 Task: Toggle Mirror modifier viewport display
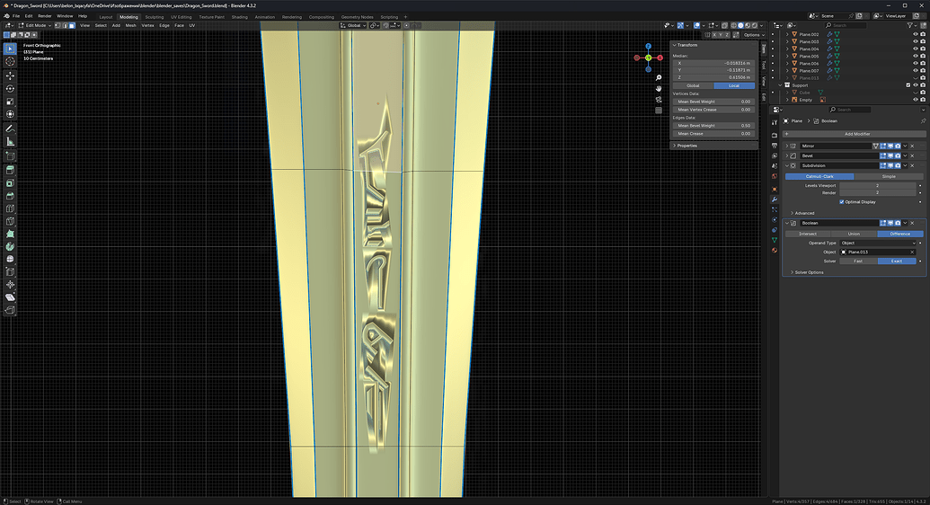coord(890,146)
